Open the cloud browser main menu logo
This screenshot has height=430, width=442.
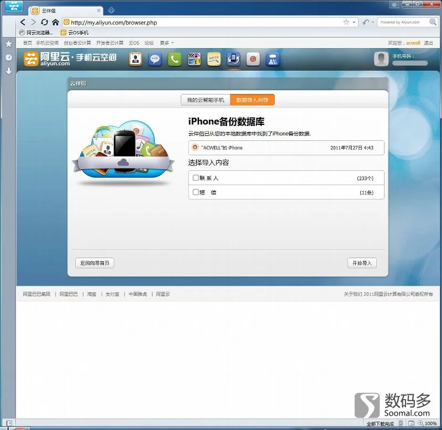(x=14, y=6)
